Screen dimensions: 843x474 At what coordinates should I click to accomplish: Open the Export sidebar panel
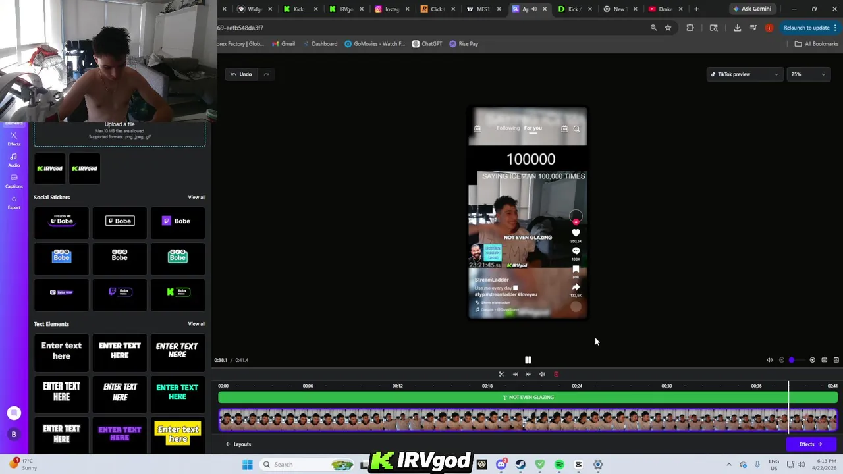[x=14, y=202]
